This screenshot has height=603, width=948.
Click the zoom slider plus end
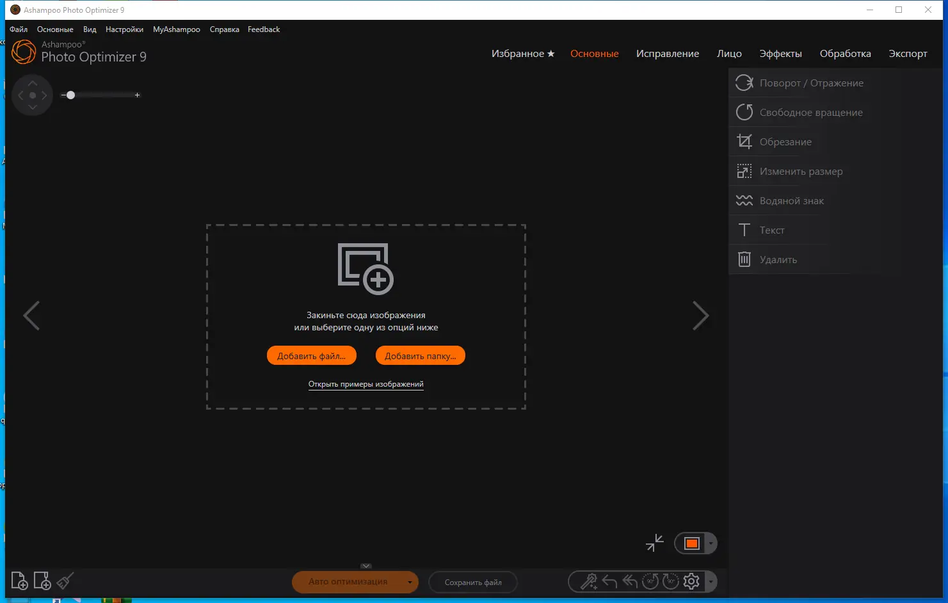click(x=137, y=95)
